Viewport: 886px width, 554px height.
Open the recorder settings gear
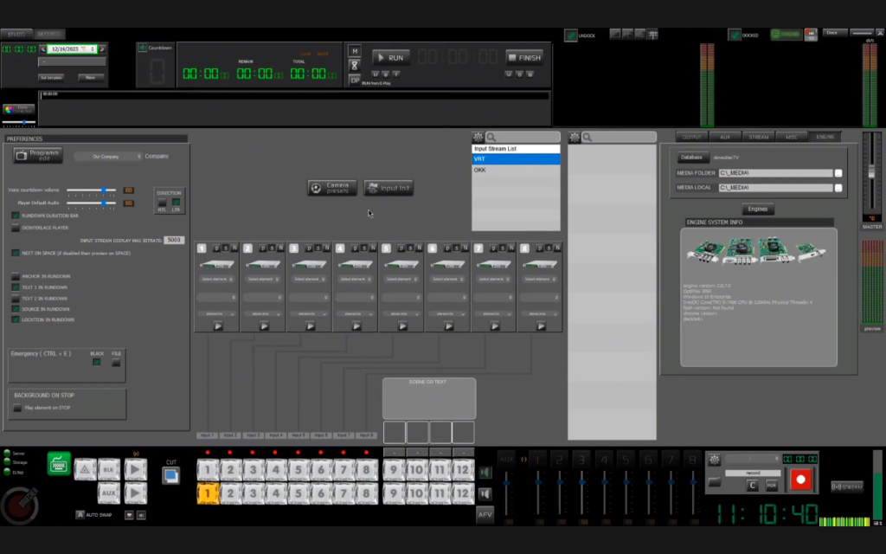click(714, 460)
